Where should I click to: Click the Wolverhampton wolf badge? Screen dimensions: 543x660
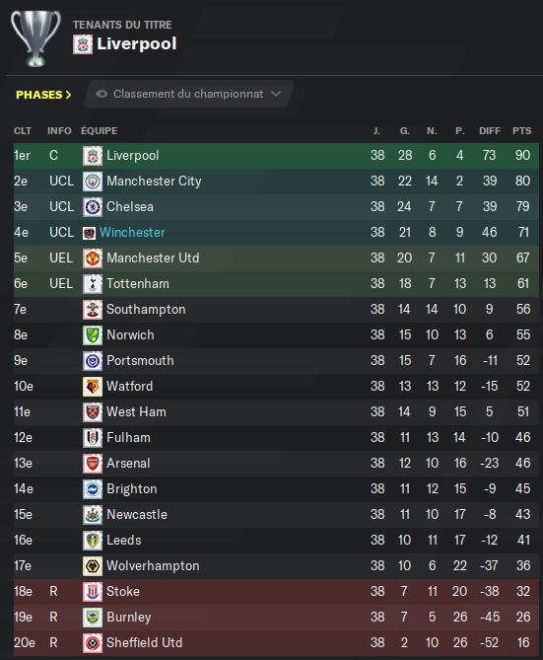point(93,566)
